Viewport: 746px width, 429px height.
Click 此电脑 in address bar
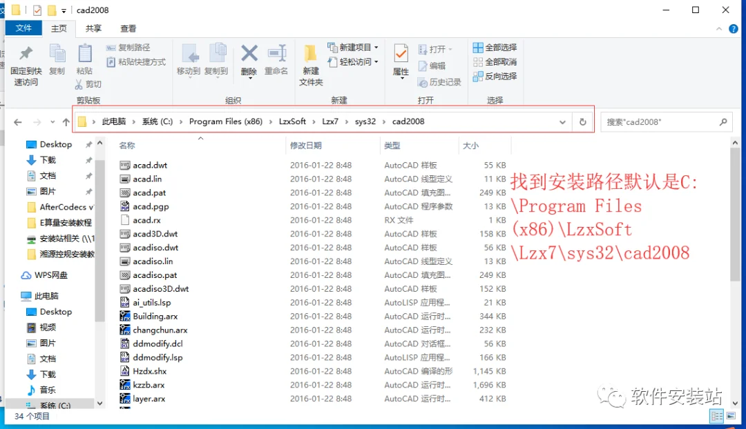(x=114, y=121)
